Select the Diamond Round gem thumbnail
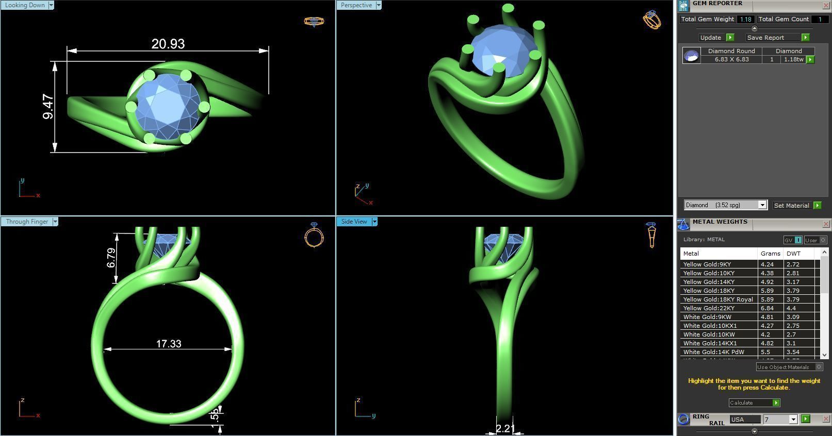This screenshot has width=832, height=436. pyautogui.click(x=691, y=55)
